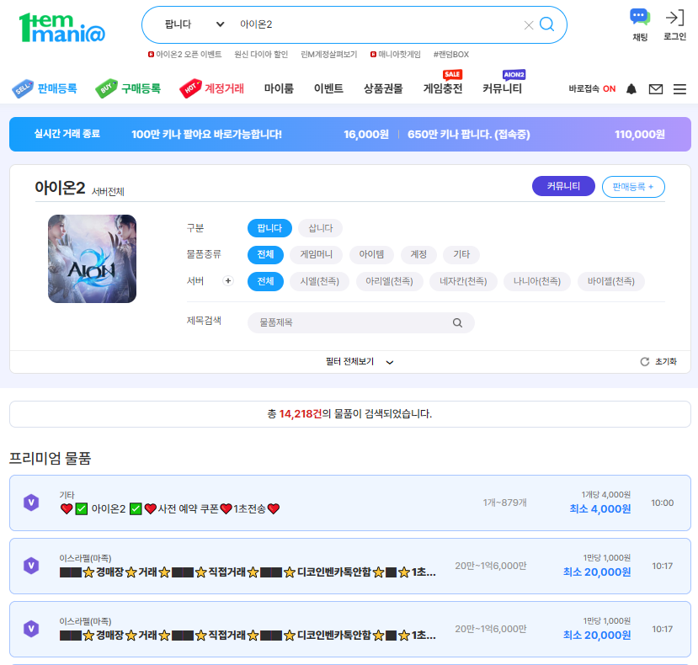The height and width of the screenshot is (665, 698).
Task: Open the 사전 예약 쿠폰 premium listing
Action: (350, 503)
